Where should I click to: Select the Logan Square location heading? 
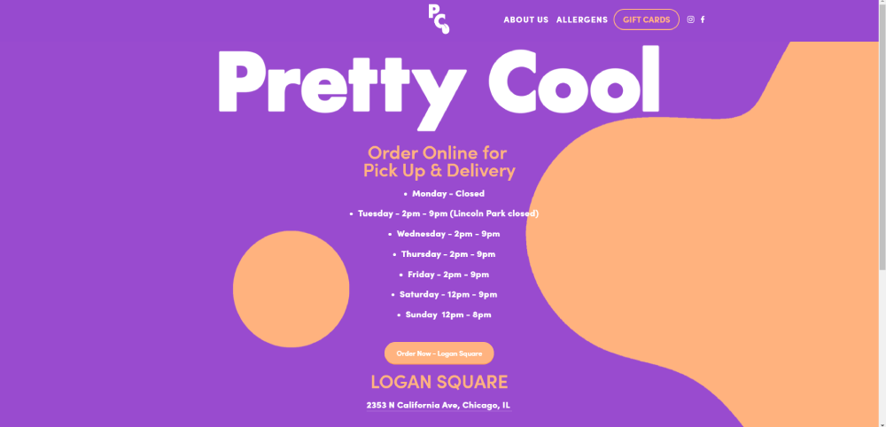click(x=439, y=383)
